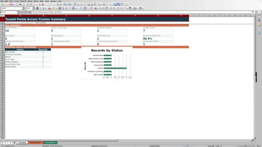Open the sidebar Gallery icon
262x147 pixels.
point(259,24)
